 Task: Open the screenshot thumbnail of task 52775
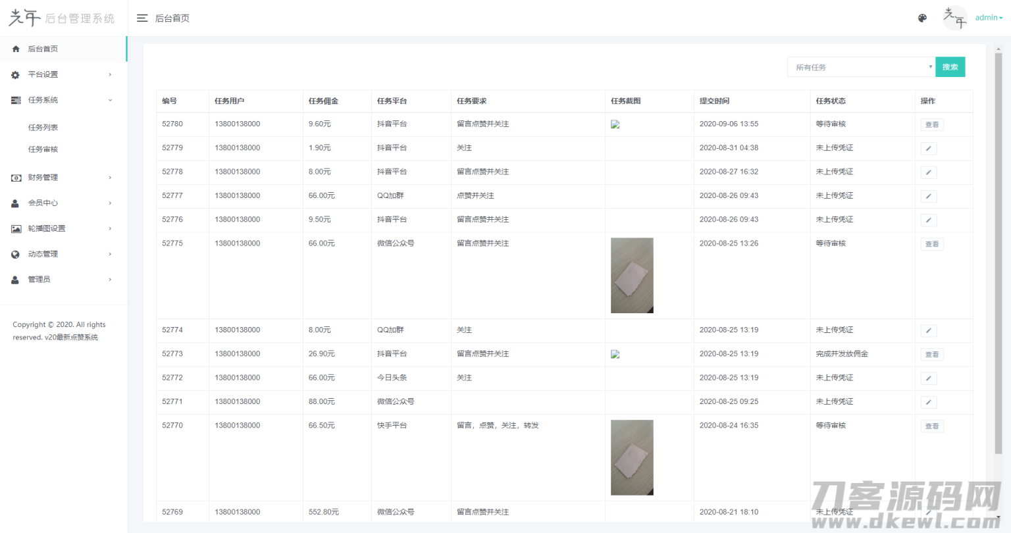click(632, 275)
